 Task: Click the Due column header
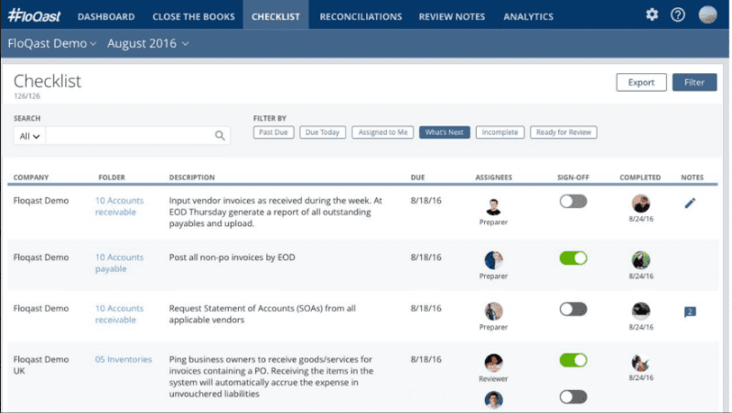tap(417, 178)
